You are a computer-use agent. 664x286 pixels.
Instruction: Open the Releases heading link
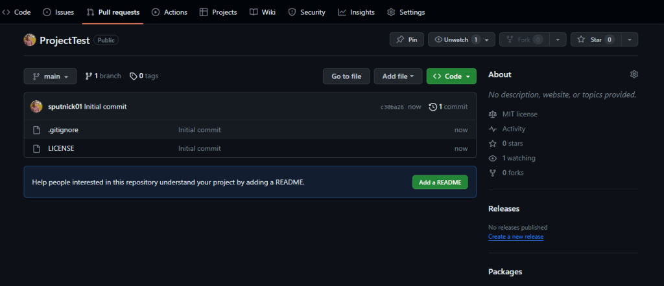tap(504, 209)
